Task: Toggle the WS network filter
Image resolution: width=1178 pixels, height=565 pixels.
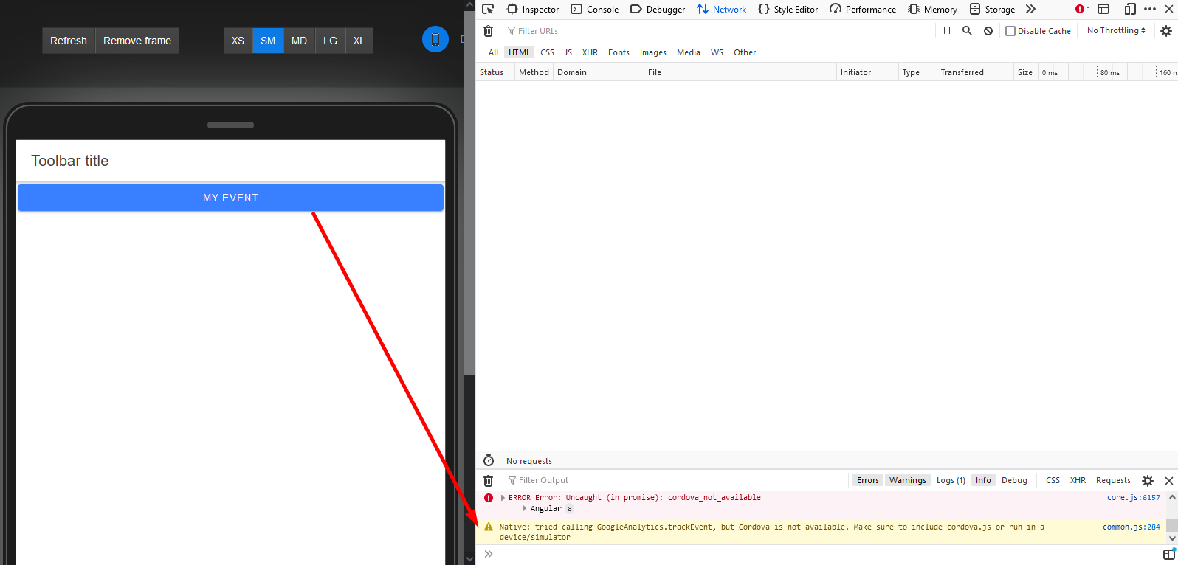Action: (x=717, y=52)
